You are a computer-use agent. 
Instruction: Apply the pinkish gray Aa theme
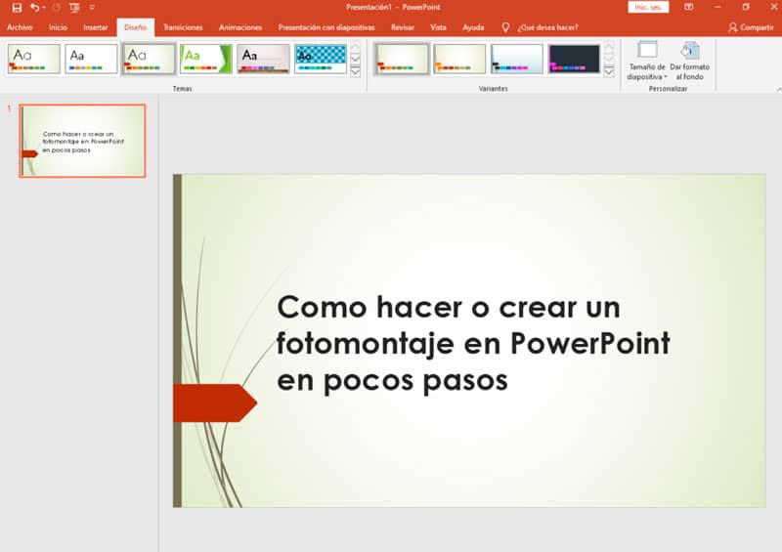click(263, 59)
